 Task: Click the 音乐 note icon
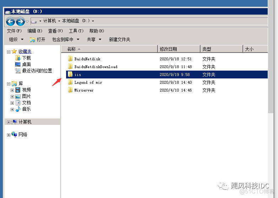coord(18,109)
